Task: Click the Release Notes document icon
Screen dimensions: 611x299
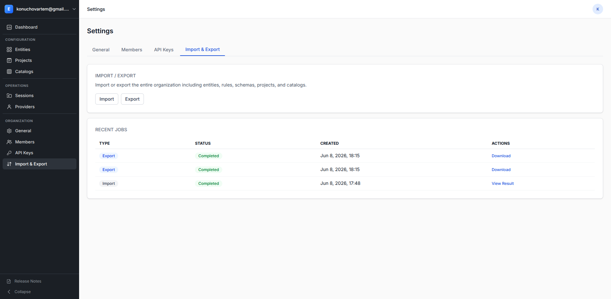Action: [9, 282]
